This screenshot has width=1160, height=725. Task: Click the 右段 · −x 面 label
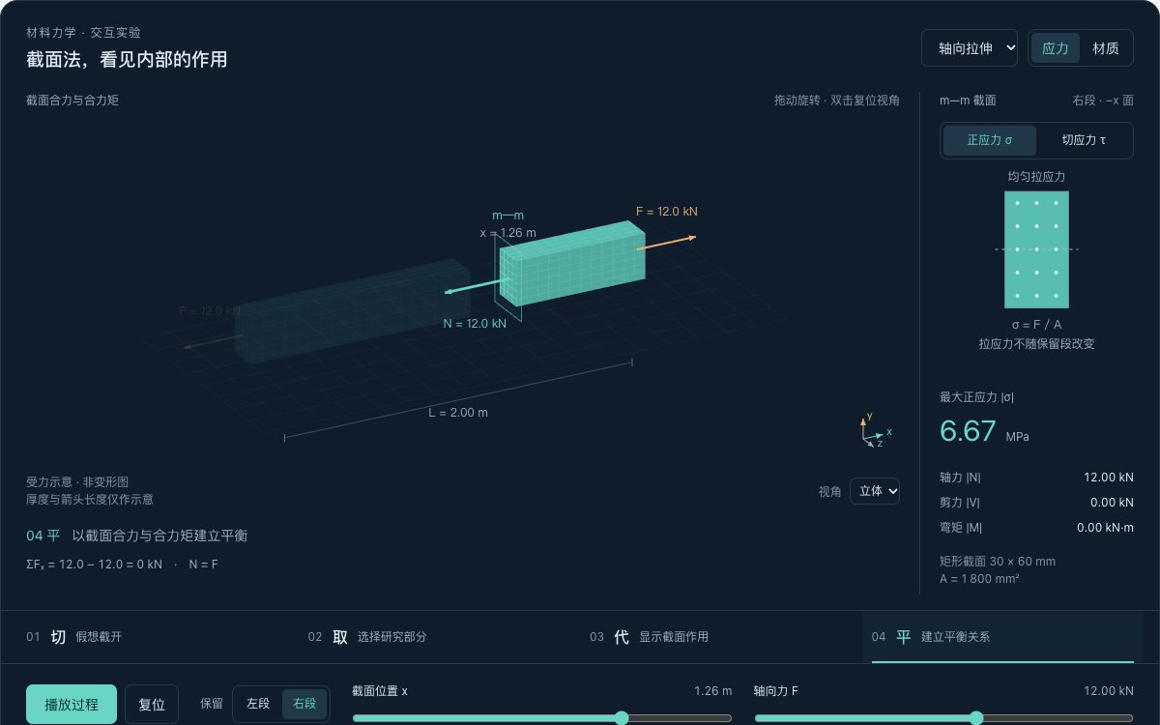(1103, 101)
